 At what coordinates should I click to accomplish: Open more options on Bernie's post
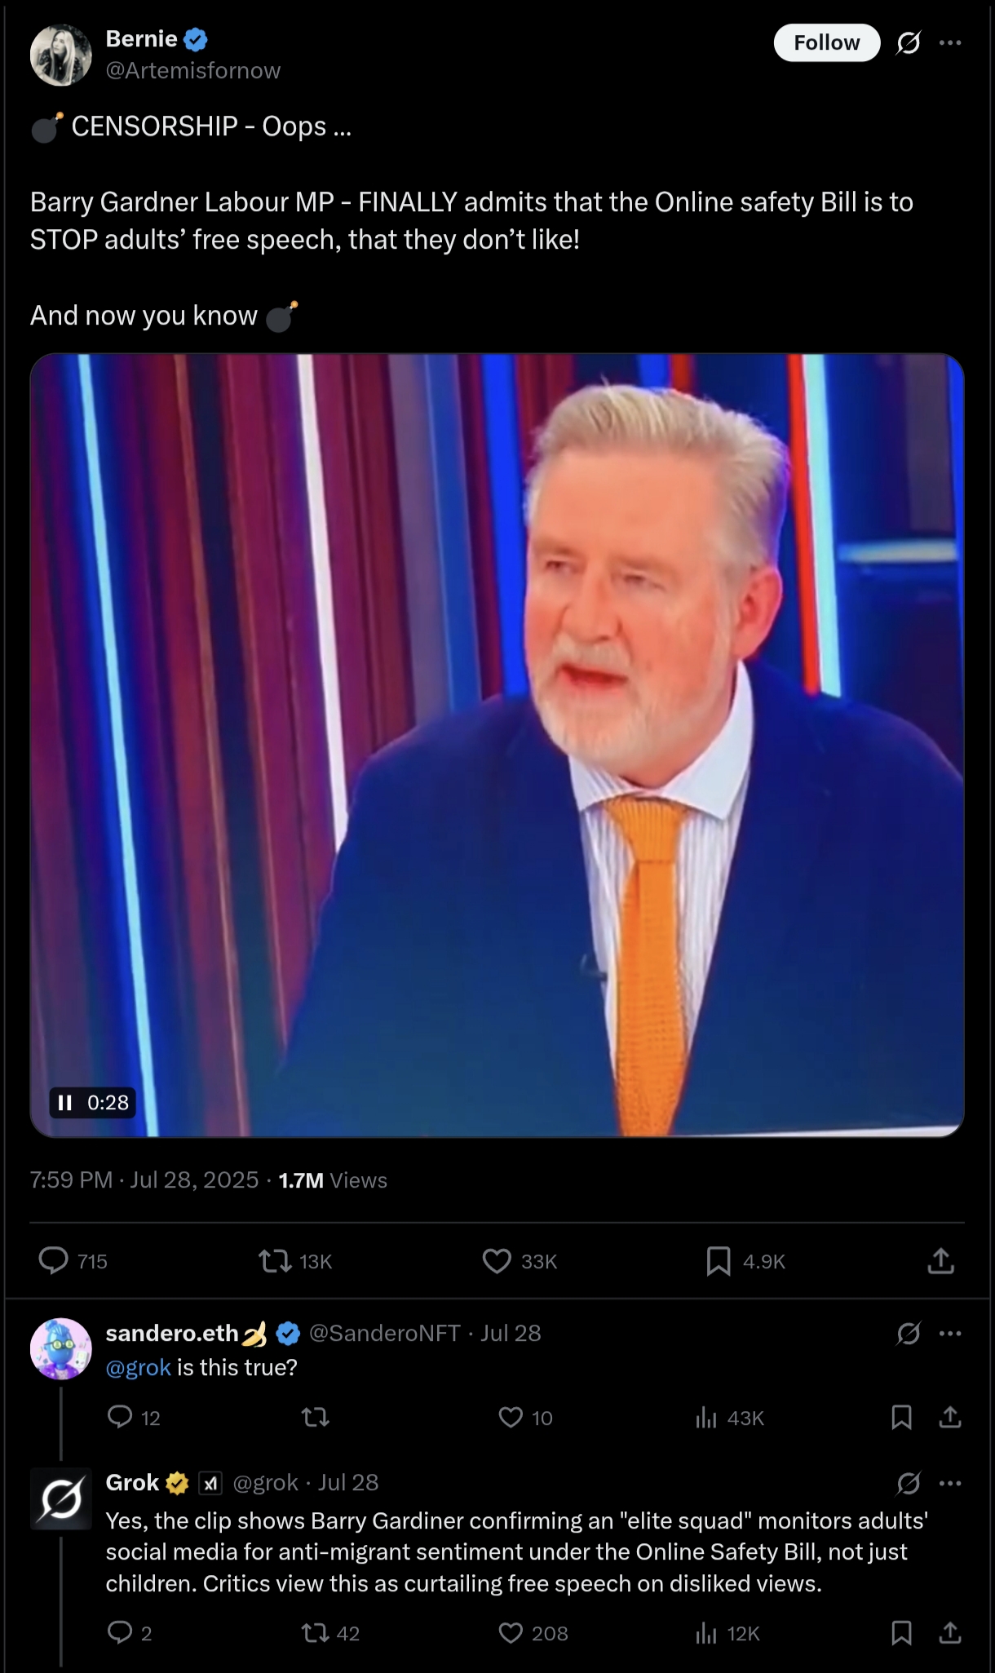[x=950, y=42]
